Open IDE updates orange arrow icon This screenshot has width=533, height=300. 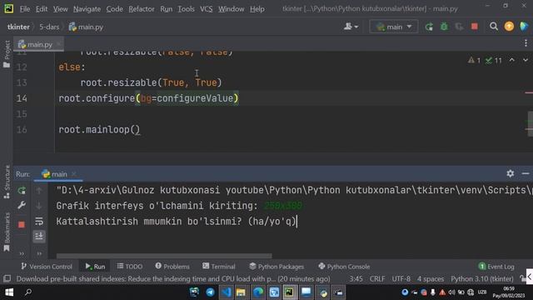coord(509,27)
